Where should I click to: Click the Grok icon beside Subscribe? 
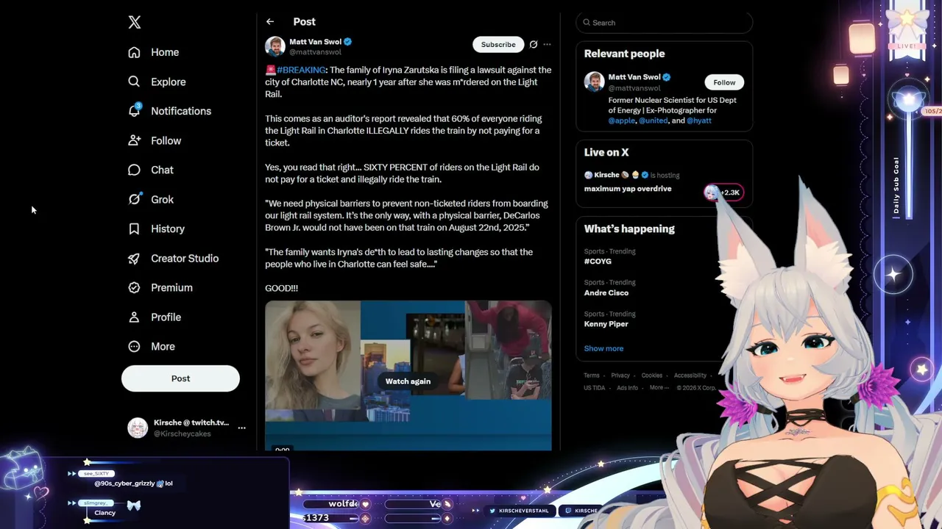coord(534,45)
